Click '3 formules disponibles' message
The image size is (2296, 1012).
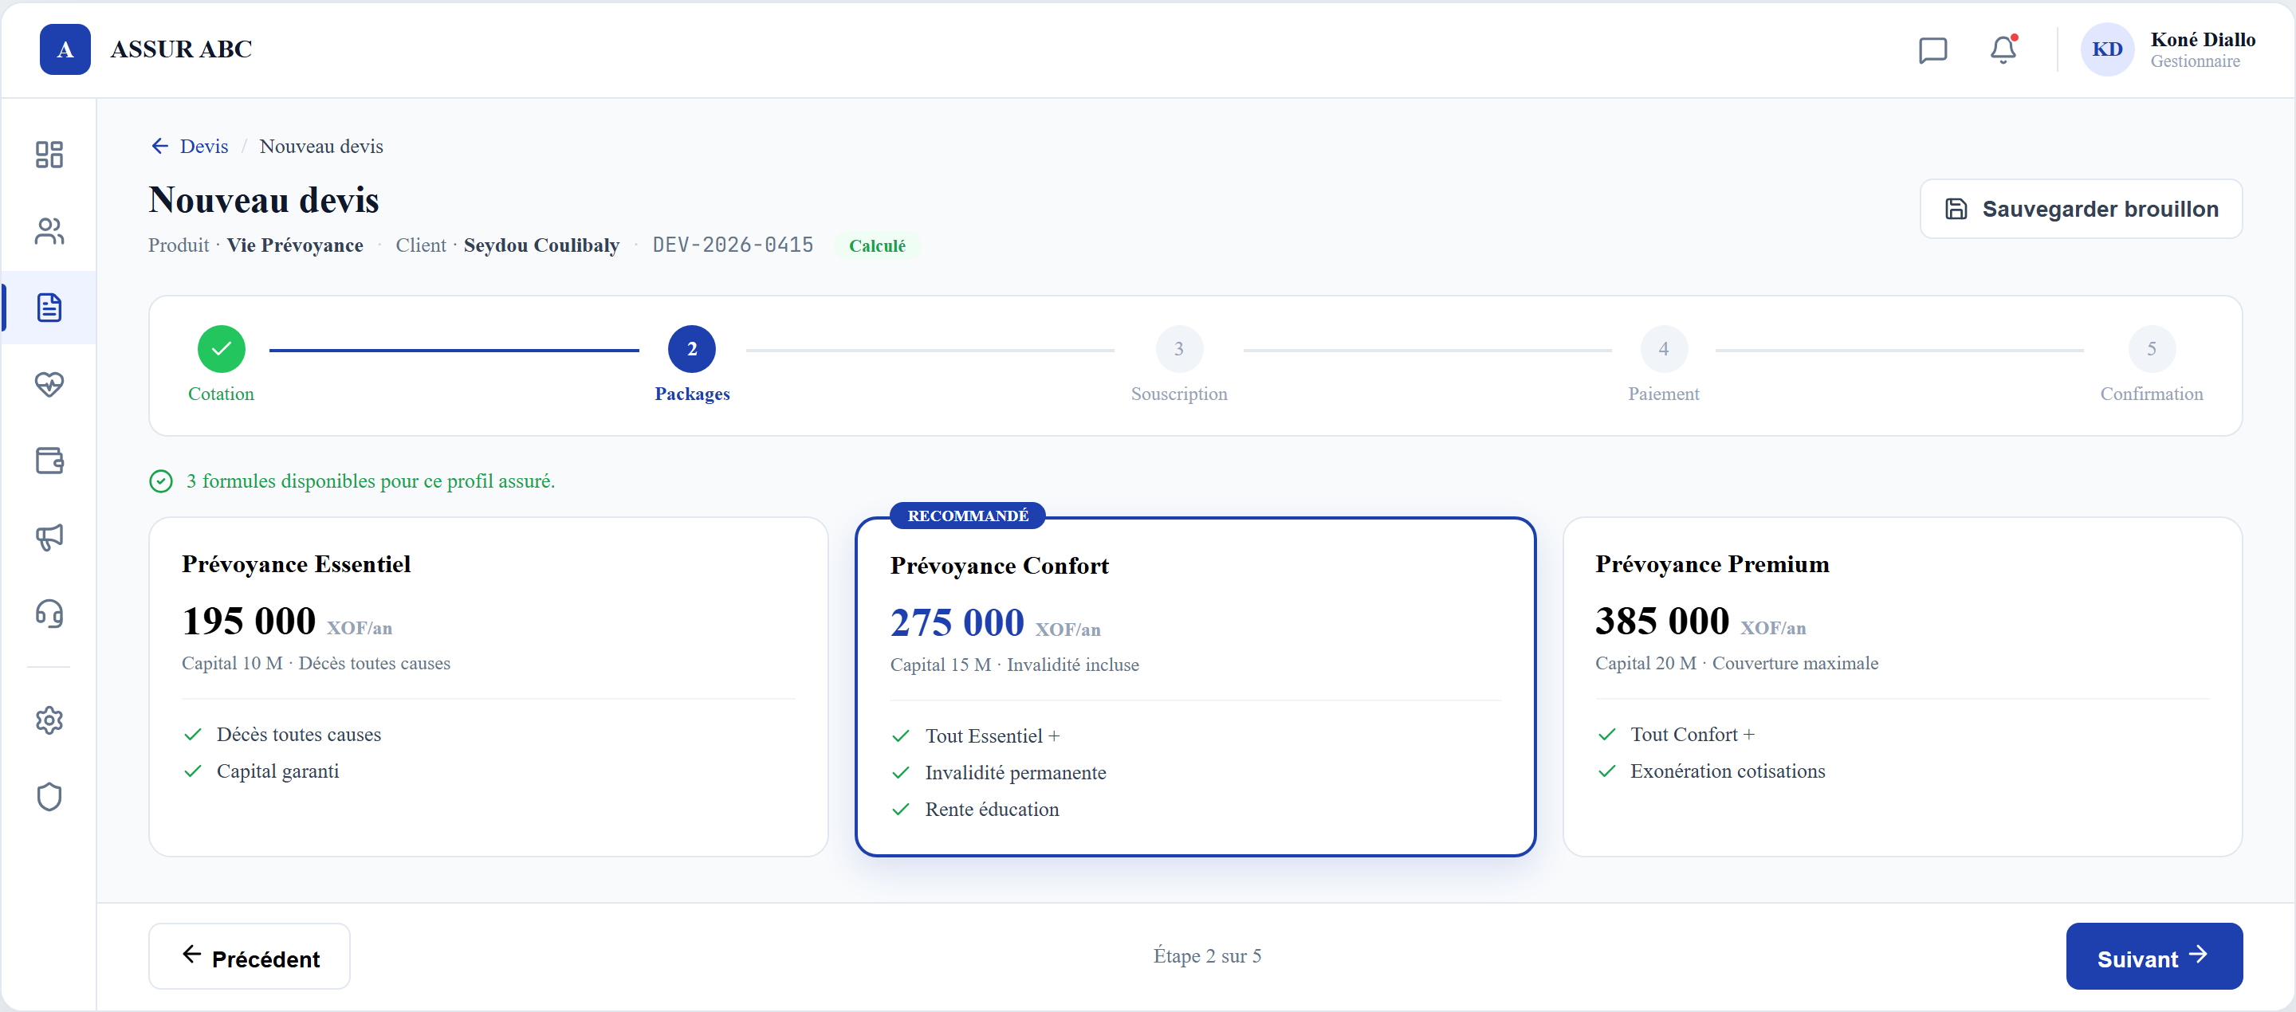(x=370, y=481)
